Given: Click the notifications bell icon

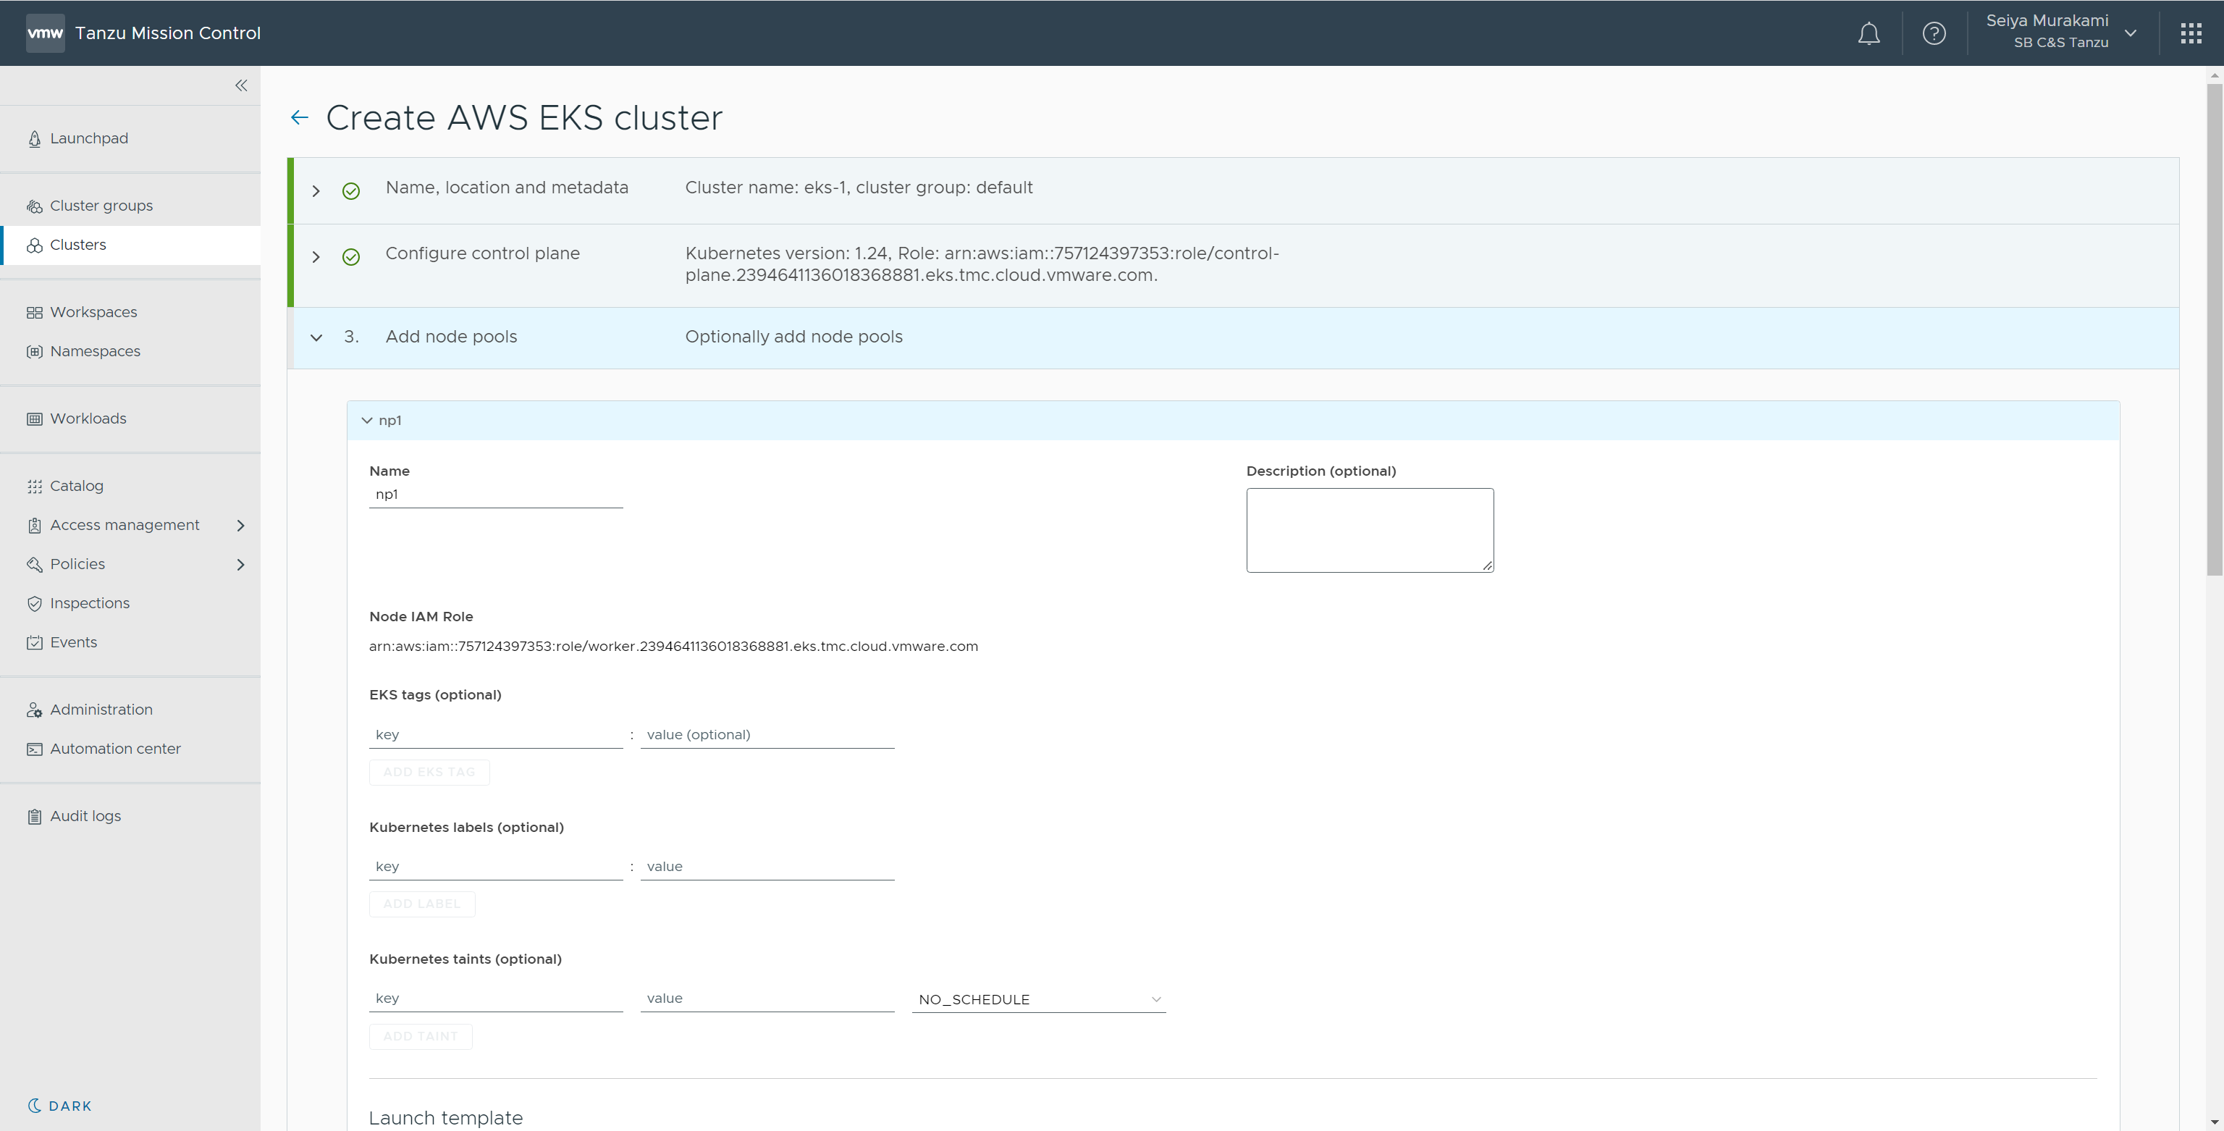Looking at the screenshot, I should 1869,34.
